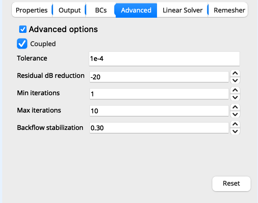The height and width of the screenshot is (203, 258).
Task: Open the Remesher tab
Action: 229,10
